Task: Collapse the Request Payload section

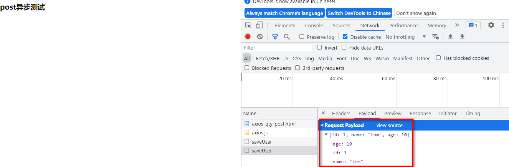Action: tap(322, 126)
